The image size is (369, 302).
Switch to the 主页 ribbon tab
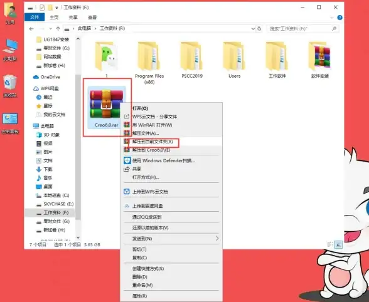point(54,18)
